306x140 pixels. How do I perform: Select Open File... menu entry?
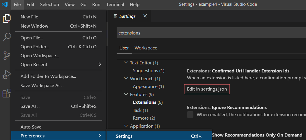(x=59, y=38)
